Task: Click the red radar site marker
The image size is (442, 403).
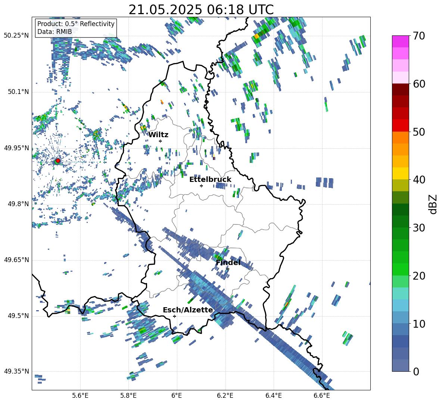Action: coord(58,161)
